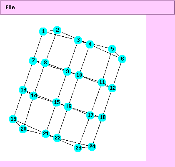This screenshot has height=167, width=175.
Task: Click the node labeled 19
Action: click(x=13, y=119)
